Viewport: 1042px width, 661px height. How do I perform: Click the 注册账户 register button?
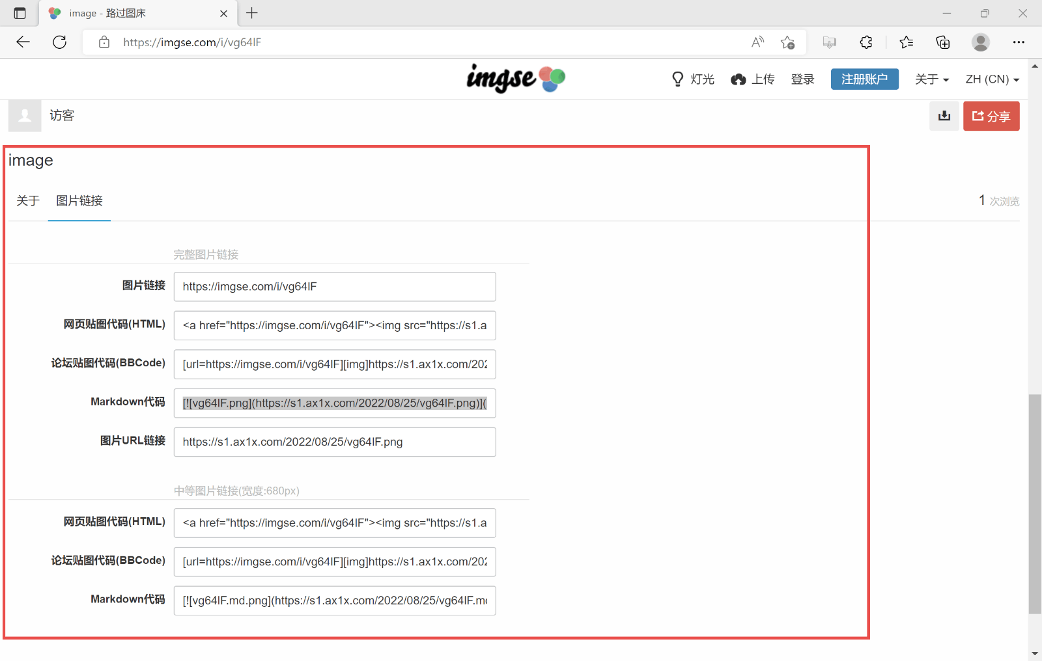pyautogui.click(x=864, y=79)
